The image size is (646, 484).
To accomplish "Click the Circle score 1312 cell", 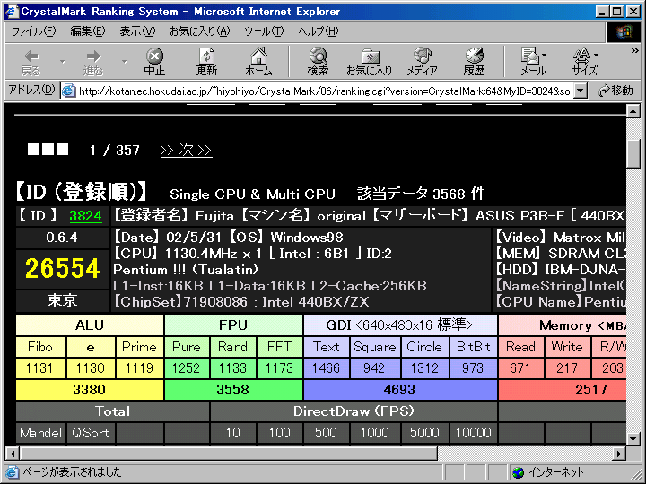I will tap(424, 368).
